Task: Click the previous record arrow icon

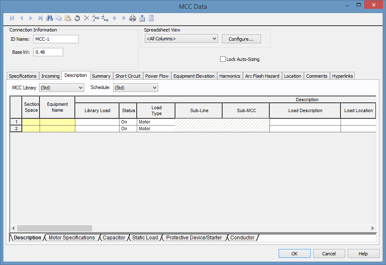Action: (x=21, y=18)
